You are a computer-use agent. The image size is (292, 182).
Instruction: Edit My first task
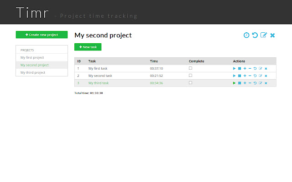261,68
